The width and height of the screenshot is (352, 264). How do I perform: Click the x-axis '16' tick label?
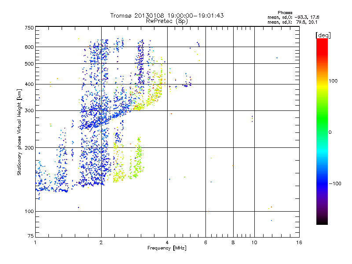[x=299, y=242]
